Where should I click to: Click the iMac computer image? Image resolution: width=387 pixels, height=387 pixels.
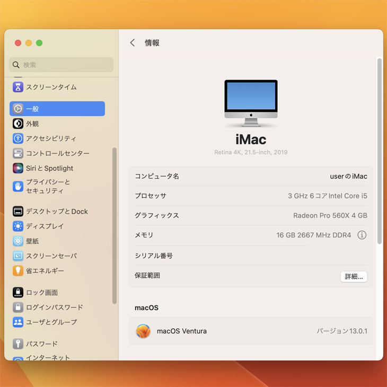point(251,103)
